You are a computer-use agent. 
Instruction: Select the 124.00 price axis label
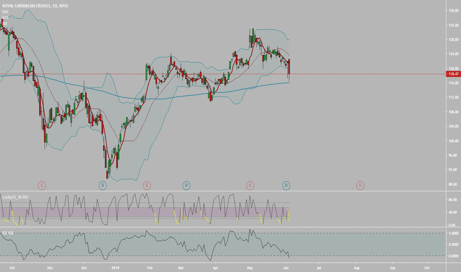tap(454, 54)
